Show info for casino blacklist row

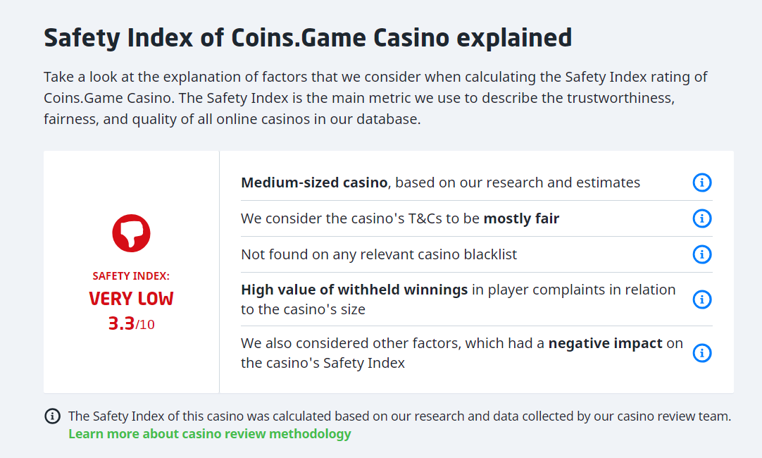(x=701, y=254)
